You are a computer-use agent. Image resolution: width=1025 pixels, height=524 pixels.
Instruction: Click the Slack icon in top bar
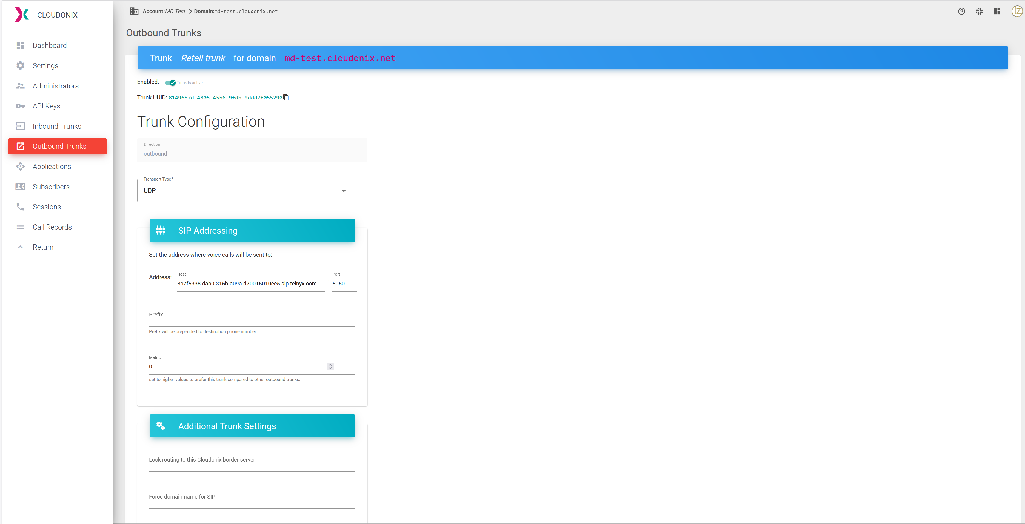click(x=979, y=12)
